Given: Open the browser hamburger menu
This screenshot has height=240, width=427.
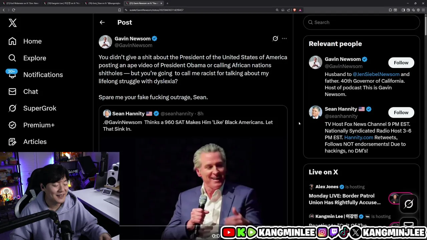Looking at the screenshot, I should coord(423,10).
